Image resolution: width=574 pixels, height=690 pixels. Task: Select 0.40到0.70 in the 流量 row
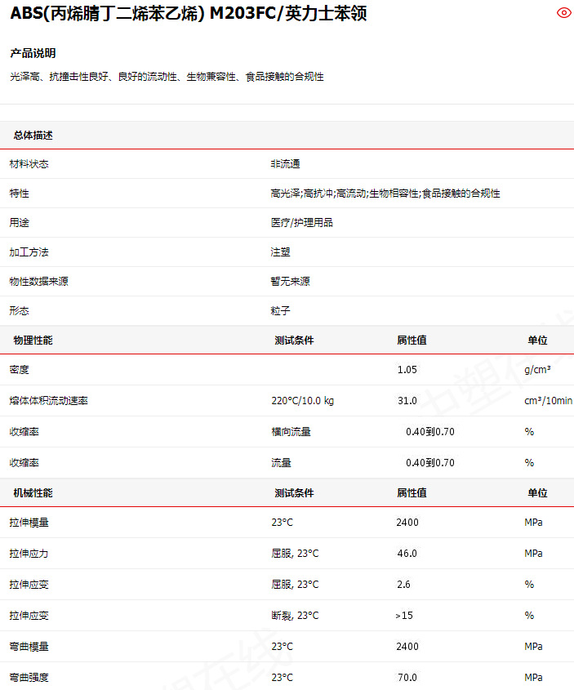click(x=430, y=463)
